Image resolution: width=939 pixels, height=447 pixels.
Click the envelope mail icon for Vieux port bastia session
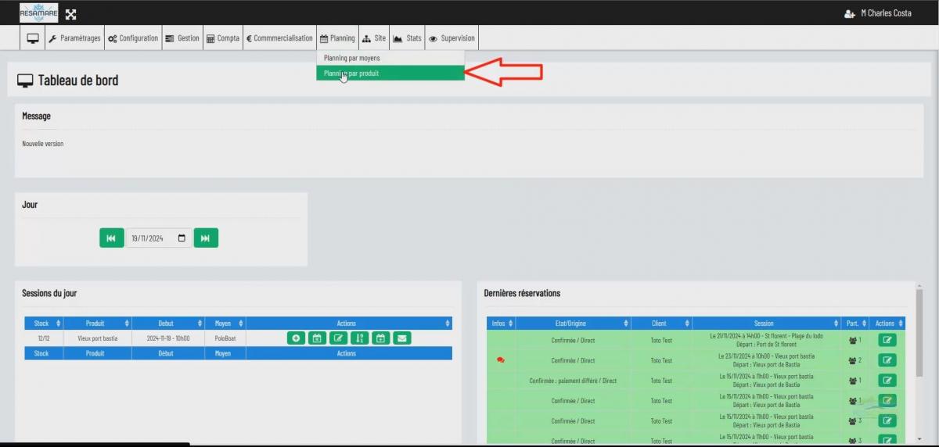[x=401, y=338]
